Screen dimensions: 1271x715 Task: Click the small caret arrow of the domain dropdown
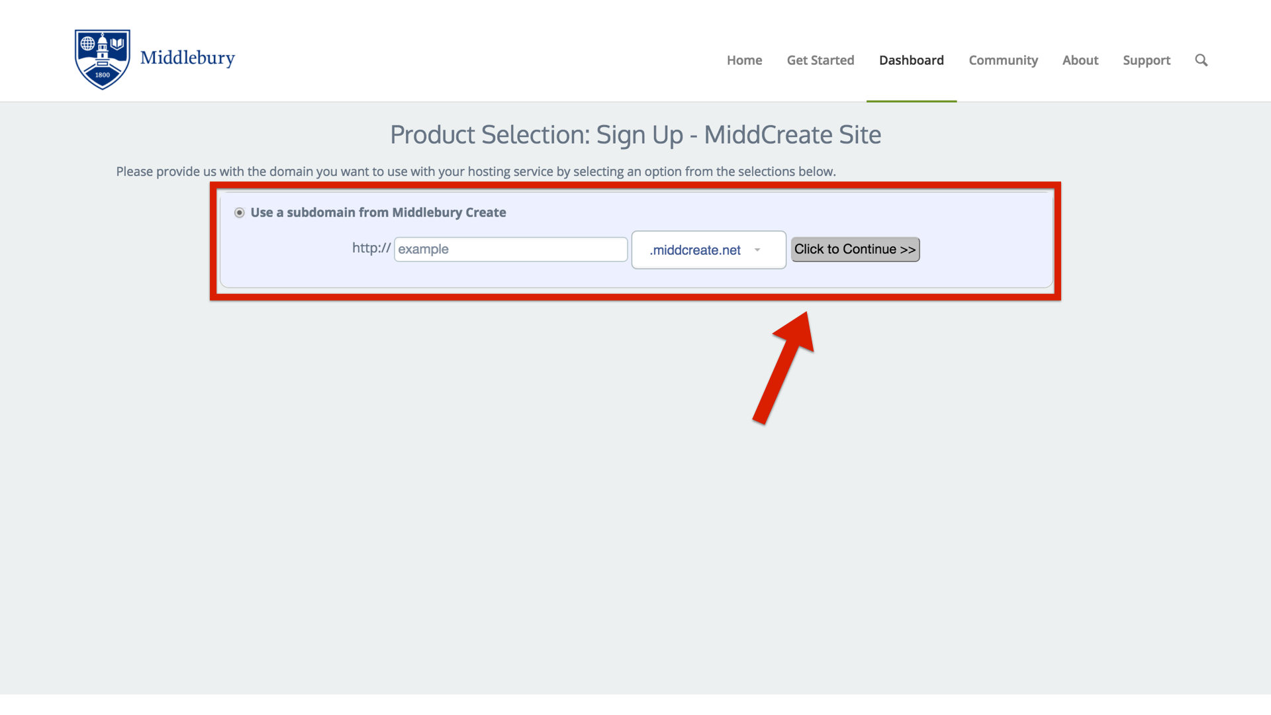pos(757,250)
